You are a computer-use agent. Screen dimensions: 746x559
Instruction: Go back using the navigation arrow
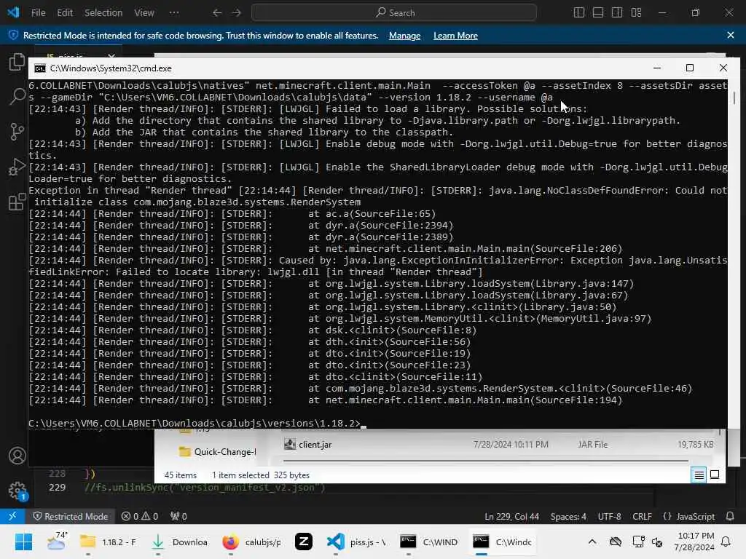pos(217,13)
